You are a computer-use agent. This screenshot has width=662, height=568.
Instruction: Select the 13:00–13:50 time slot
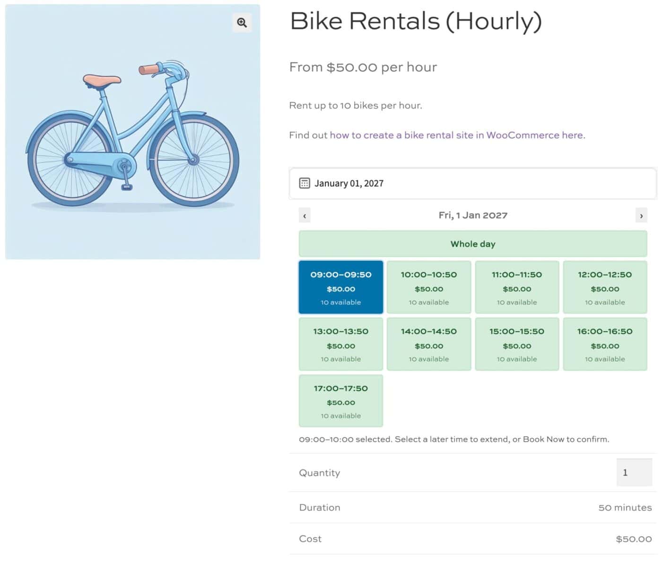pos(341,344)
